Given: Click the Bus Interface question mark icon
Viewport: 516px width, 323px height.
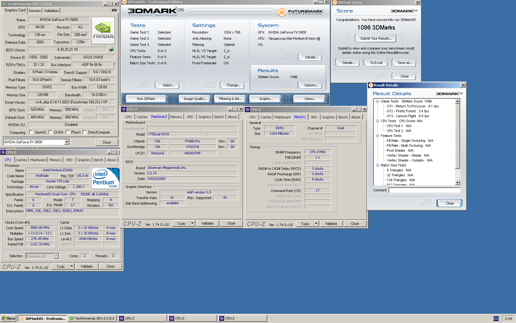Looking at the screenshot, I should click(x=114, y=65).
